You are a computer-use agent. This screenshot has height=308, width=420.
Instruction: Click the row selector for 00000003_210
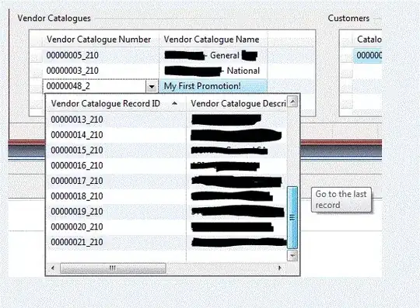pyautogui.click(x=36, y=71)
